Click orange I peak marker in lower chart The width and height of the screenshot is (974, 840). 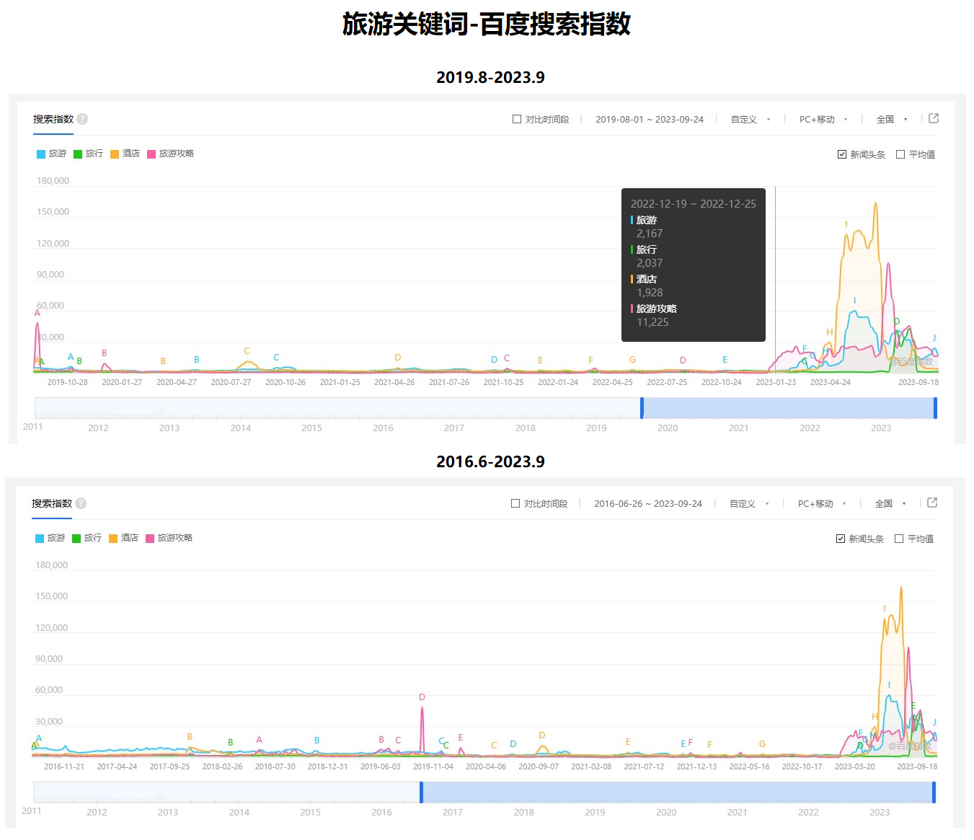[x=885, y=609]
